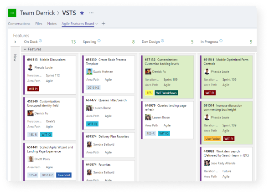The image size is (269, 194).
Task: Click Sprint 112 iteration on card 691513
Action: click(53, 76)
